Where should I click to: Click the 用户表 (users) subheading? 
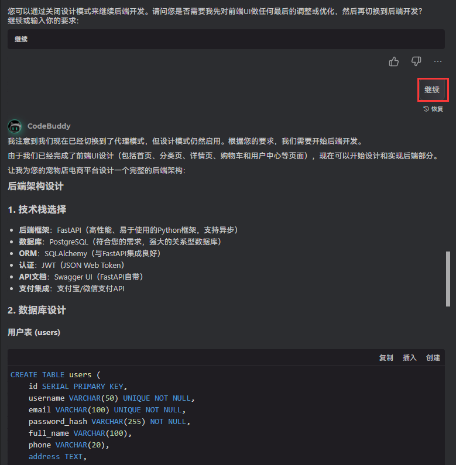click(34, 332)
